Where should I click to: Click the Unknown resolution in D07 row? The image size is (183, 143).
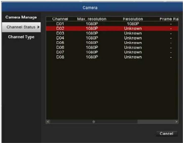point(133,52)
